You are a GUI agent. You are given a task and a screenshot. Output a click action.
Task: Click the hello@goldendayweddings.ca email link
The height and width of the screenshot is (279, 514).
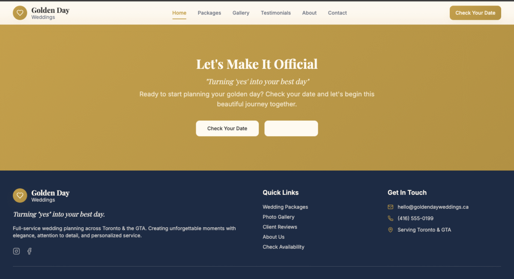[433, 207]
